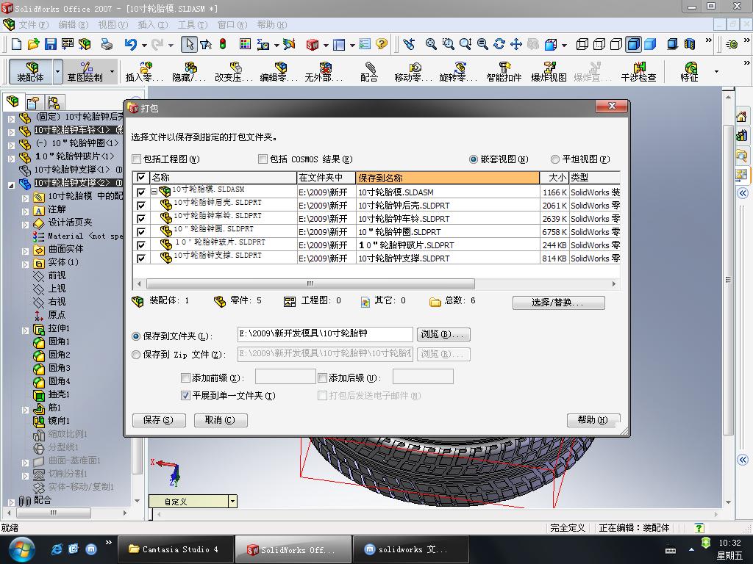Click the Smart Fasteners tool
This screenshot has height=564, width=753.
[x=504, y=71]
